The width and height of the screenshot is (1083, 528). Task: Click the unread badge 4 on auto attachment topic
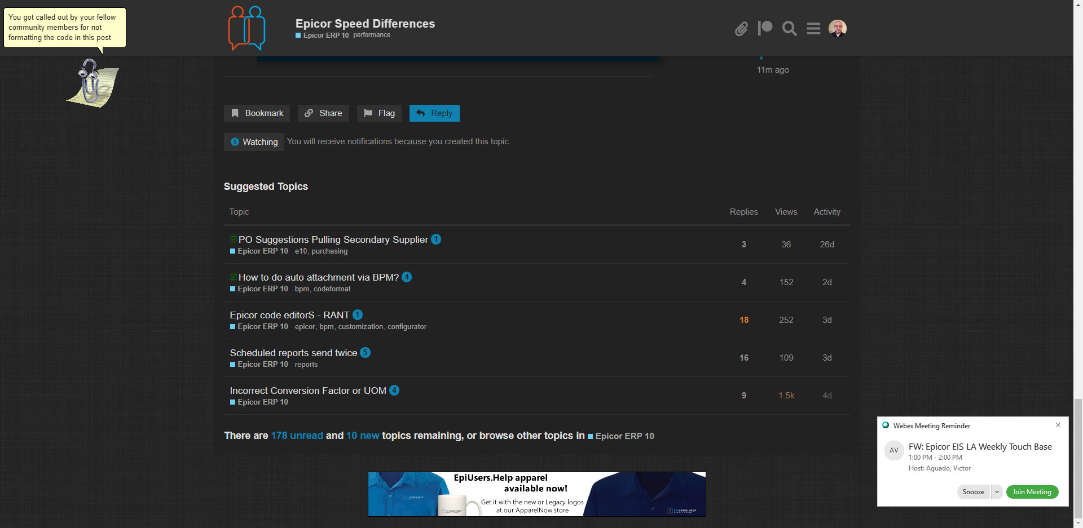click(407, 277)
